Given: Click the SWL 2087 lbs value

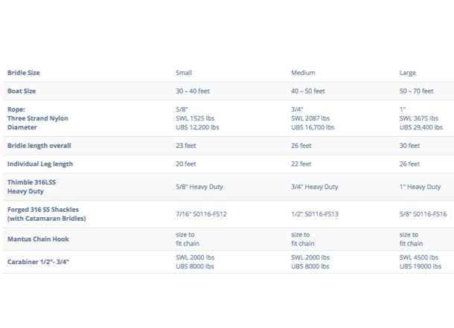Looking at the screenshot, I should [x=310, y=118].
